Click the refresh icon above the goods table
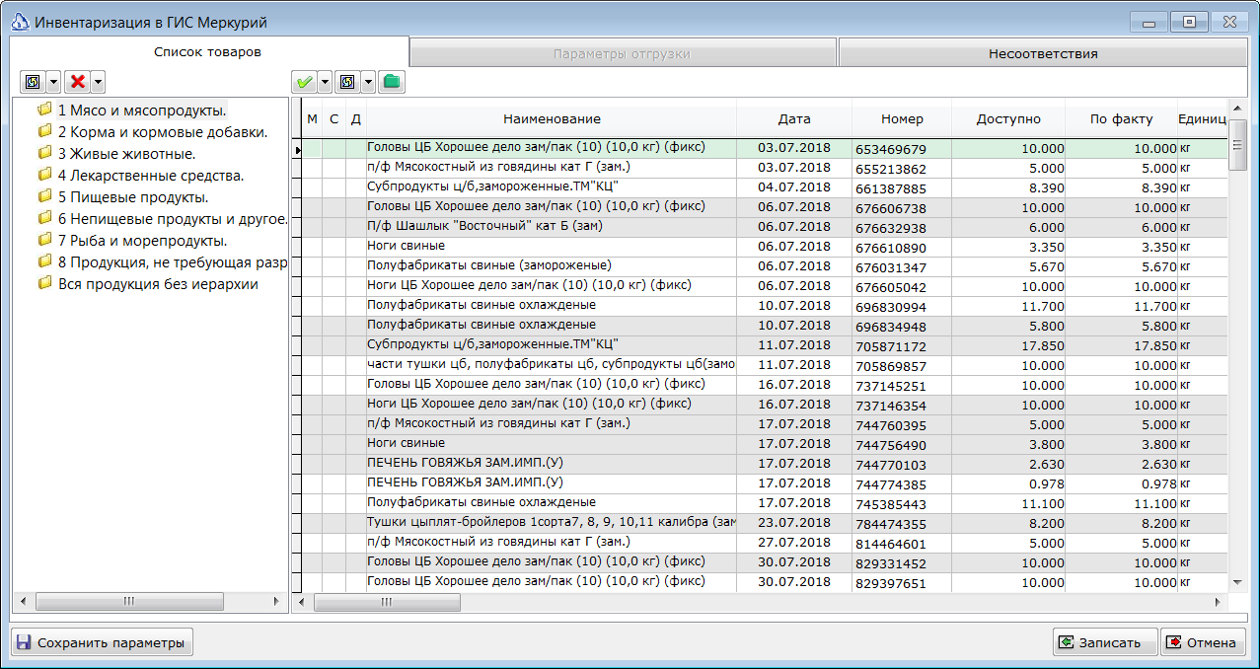The image size is (1260, 669). click(347, 81)
